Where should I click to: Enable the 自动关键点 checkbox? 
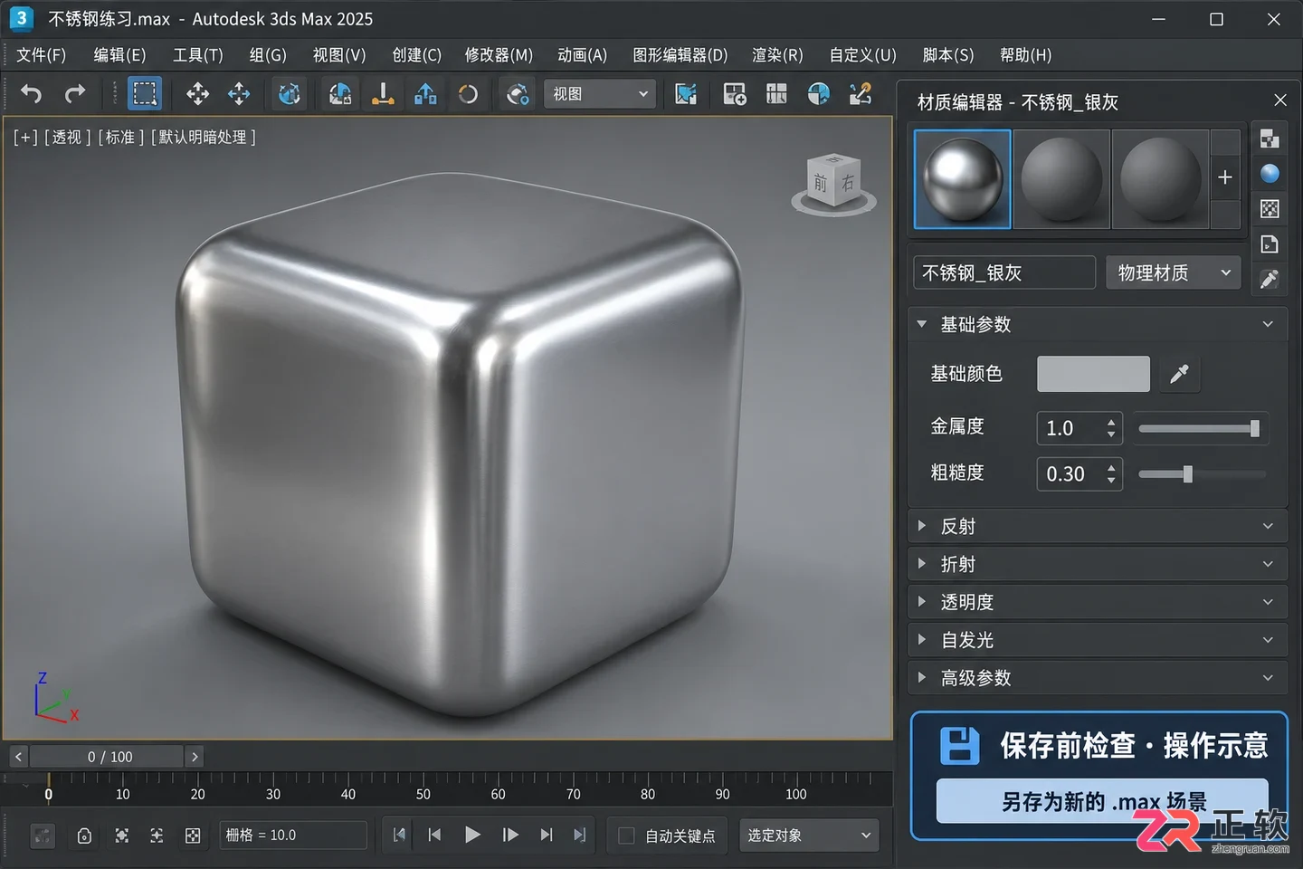tap(626, 836)
